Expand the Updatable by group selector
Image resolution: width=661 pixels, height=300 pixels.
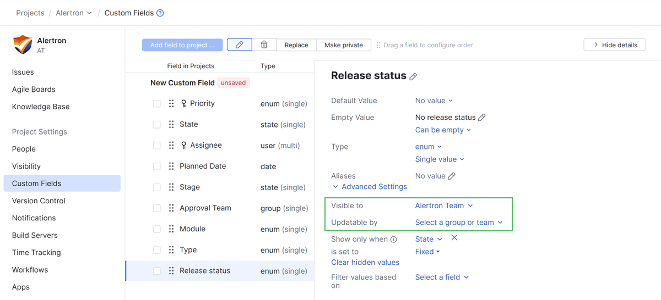pos(458,223)
